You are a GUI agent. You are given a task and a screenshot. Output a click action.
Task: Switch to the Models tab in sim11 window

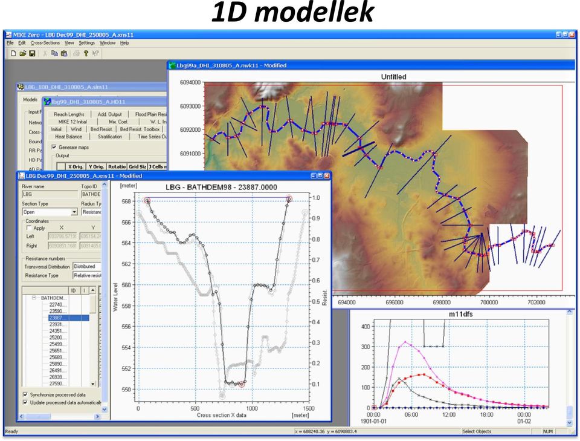pyautogui.click(x=30, y=100)
